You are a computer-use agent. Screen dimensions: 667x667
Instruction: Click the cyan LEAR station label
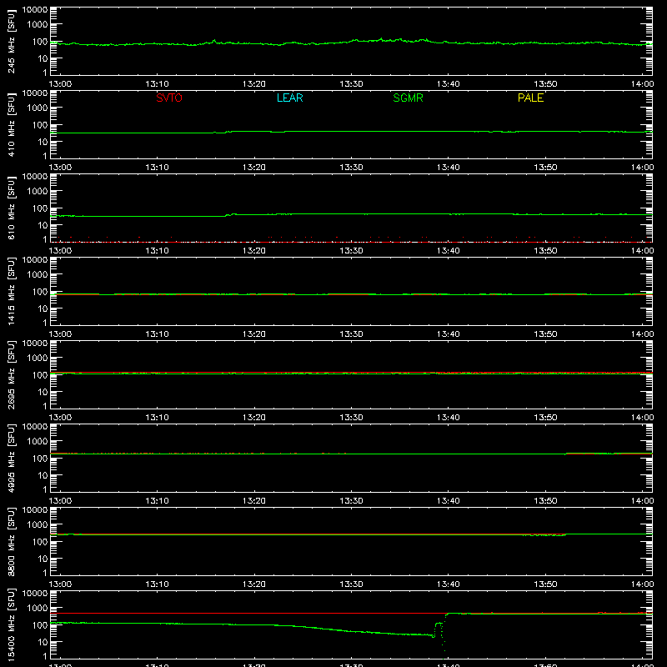click(289, 98)
